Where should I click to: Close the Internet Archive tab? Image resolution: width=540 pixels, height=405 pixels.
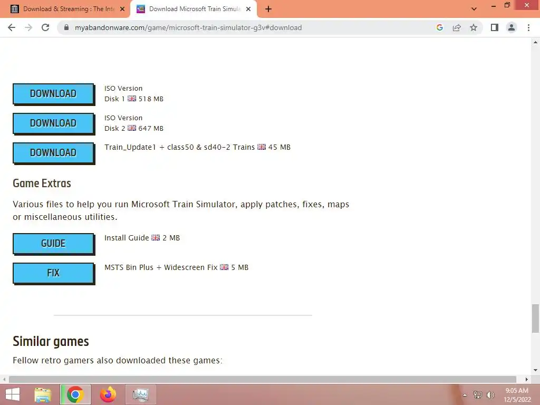click(x=122, y=9)
